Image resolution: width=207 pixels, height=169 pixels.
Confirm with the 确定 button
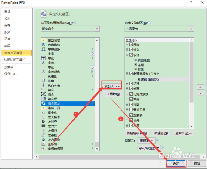click(176, 164)
